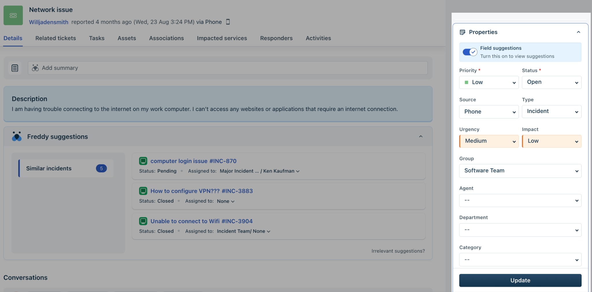The image size is (592, 292).
Task: Open the Source dropdown showing Phone
Action: (489, 112)
